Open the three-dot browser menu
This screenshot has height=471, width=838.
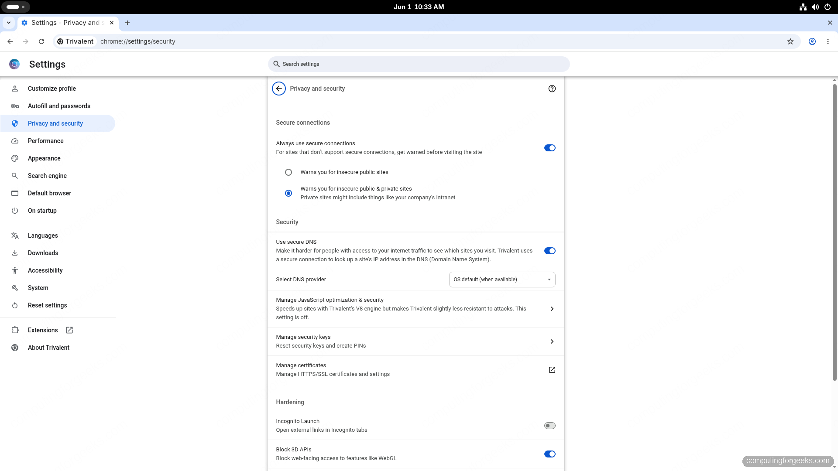tap(828, 41)
